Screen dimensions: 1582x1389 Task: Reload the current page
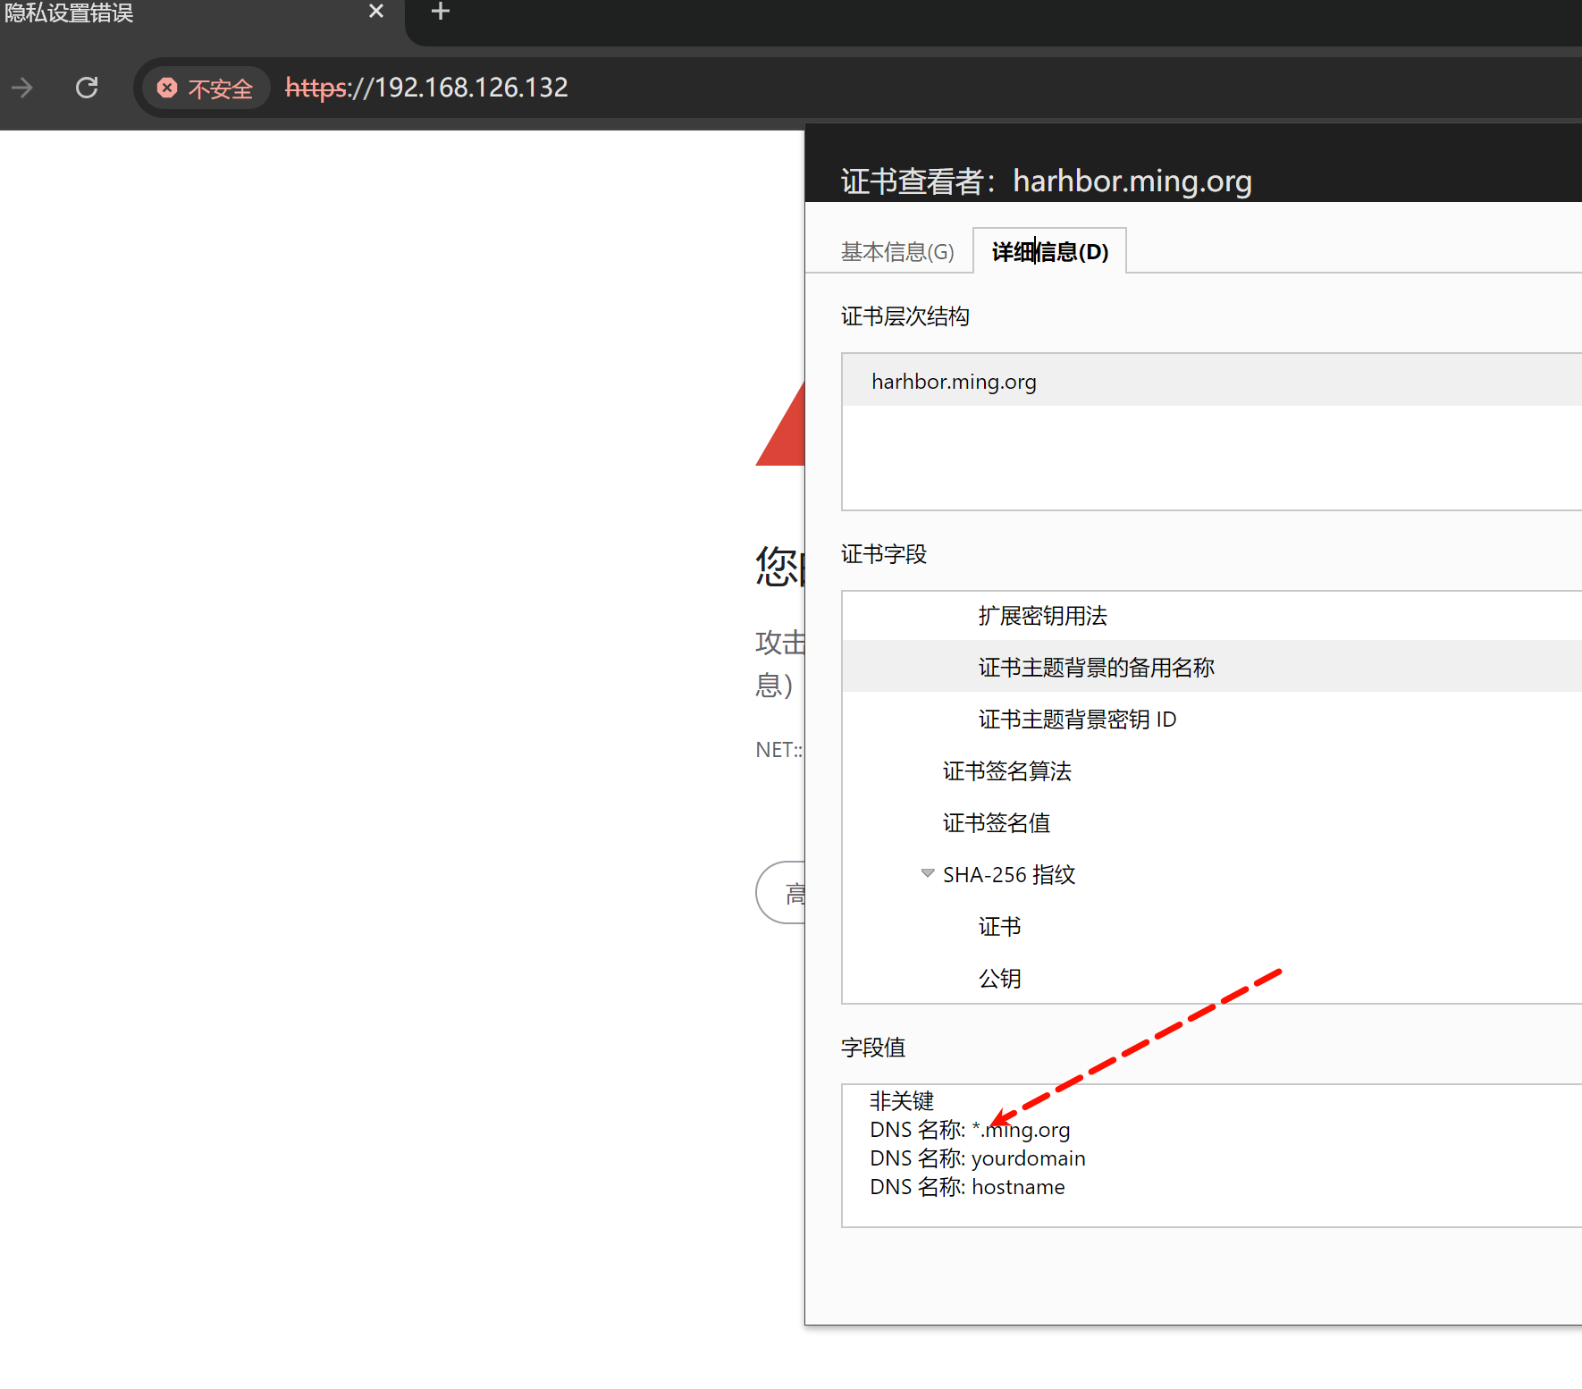tap(87, 88)
